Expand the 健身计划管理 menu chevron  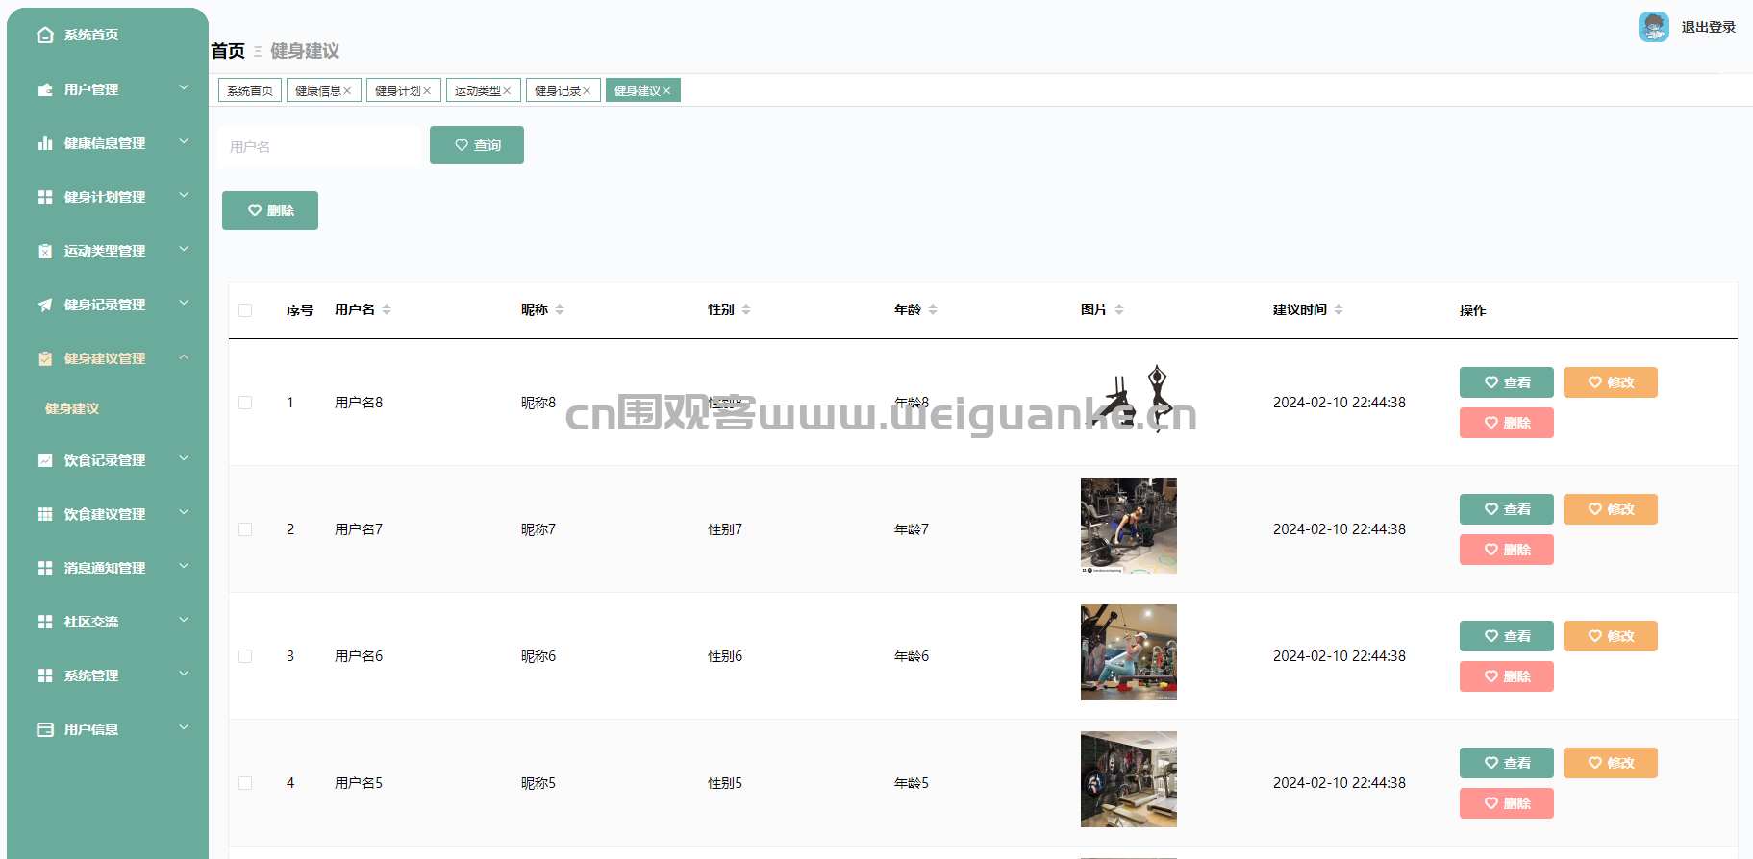pos(184,196)
